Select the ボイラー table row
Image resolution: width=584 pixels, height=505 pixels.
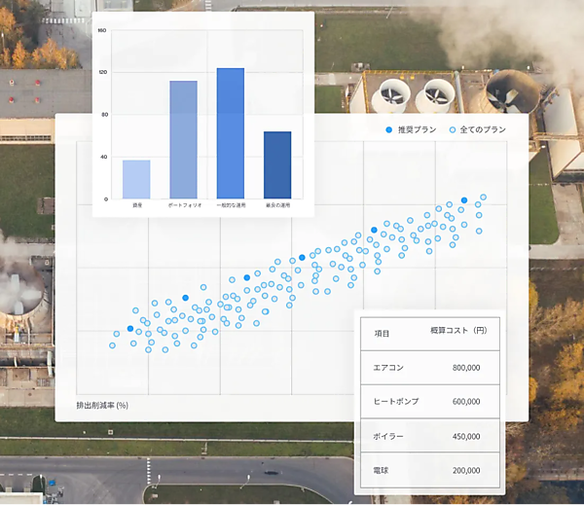(x=428, y=436)
